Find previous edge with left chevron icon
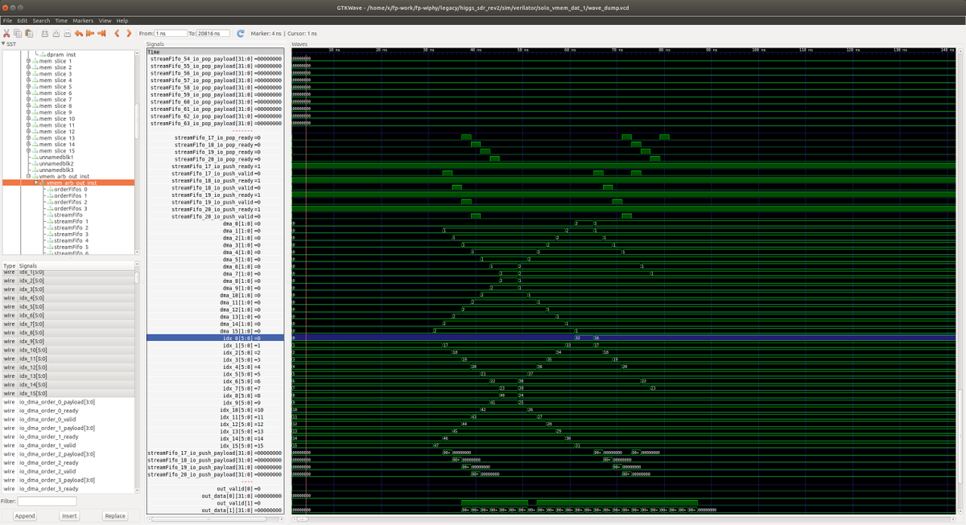This screenshot has width=966, height=525. point(116,33)
